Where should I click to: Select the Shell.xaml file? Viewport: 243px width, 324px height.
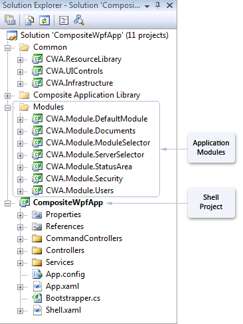click(63, 310)
